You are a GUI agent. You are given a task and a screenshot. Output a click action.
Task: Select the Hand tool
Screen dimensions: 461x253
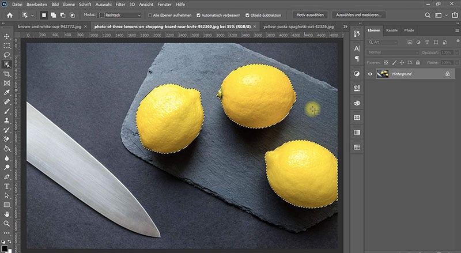tap(6, 214)
